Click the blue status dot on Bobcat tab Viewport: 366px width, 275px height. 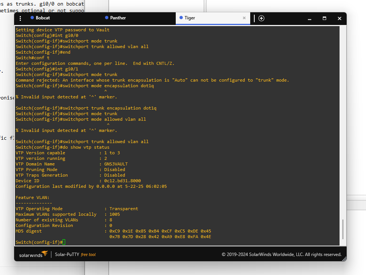[x=32, y=18]
